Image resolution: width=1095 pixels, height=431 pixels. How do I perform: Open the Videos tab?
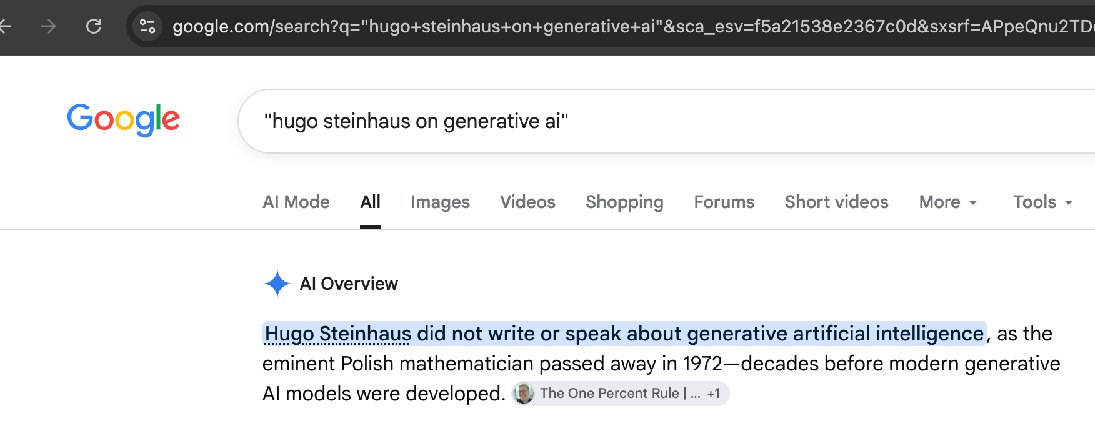coord(527,202)
